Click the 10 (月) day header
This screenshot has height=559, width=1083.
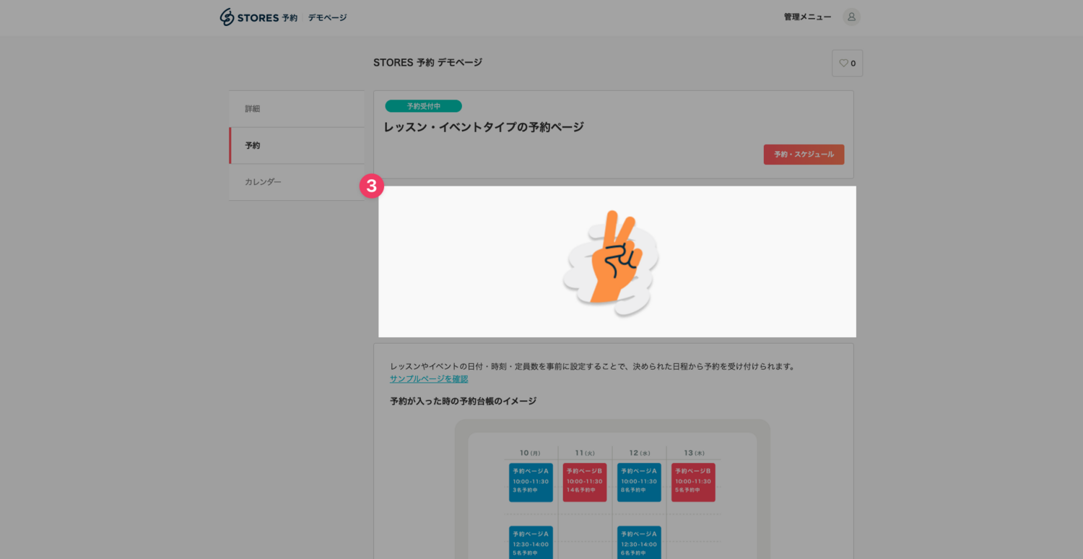click(530, 453)
